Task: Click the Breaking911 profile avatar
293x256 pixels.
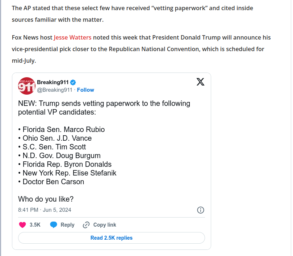Action: click(x=27, y=86)
